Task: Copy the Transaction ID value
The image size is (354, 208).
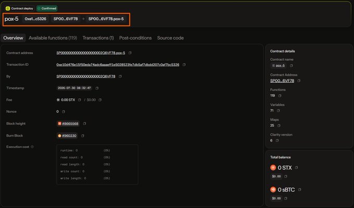Action: tap(184, 65)
